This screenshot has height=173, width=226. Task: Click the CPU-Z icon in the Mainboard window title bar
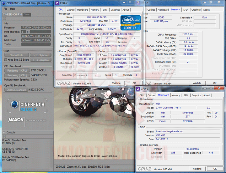click(138, 89)
